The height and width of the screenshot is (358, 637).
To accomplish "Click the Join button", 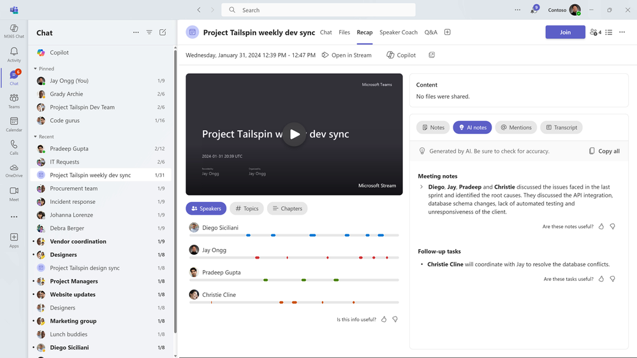I will point(565,32).
